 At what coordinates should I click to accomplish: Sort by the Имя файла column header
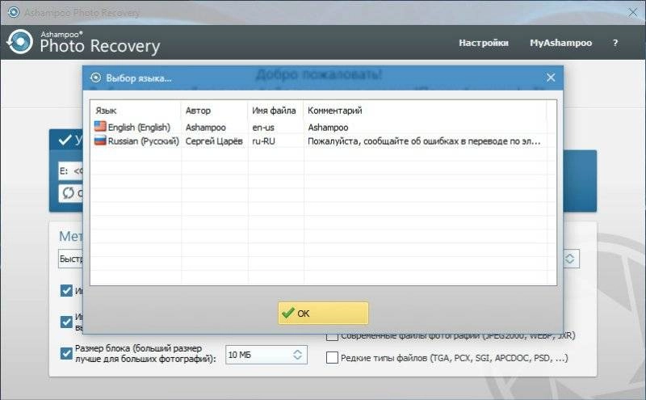click(275, 110)
